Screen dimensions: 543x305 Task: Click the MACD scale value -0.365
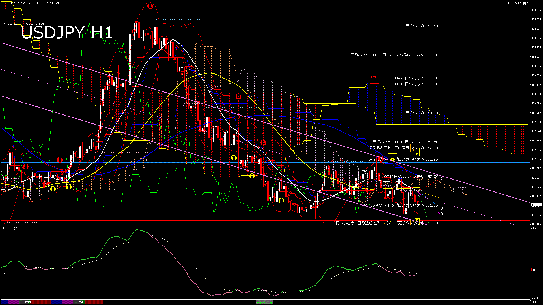tap(535, 298)
